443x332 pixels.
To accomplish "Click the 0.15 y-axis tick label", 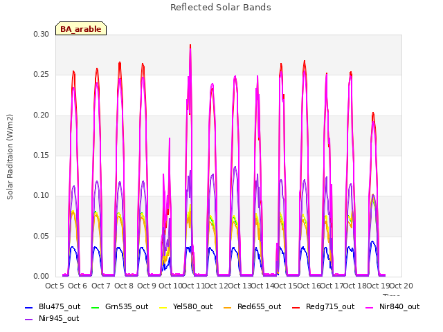I will click(41, 155).
